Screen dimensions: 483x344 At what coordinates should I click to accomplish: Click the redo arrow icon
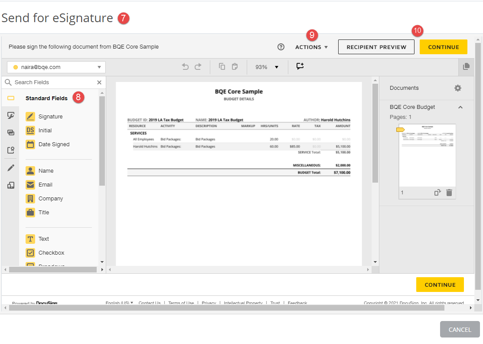coord(198,66)
